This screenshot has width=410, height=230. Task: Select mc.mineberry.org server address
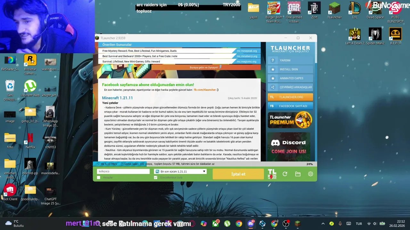(x=247, y=56)
